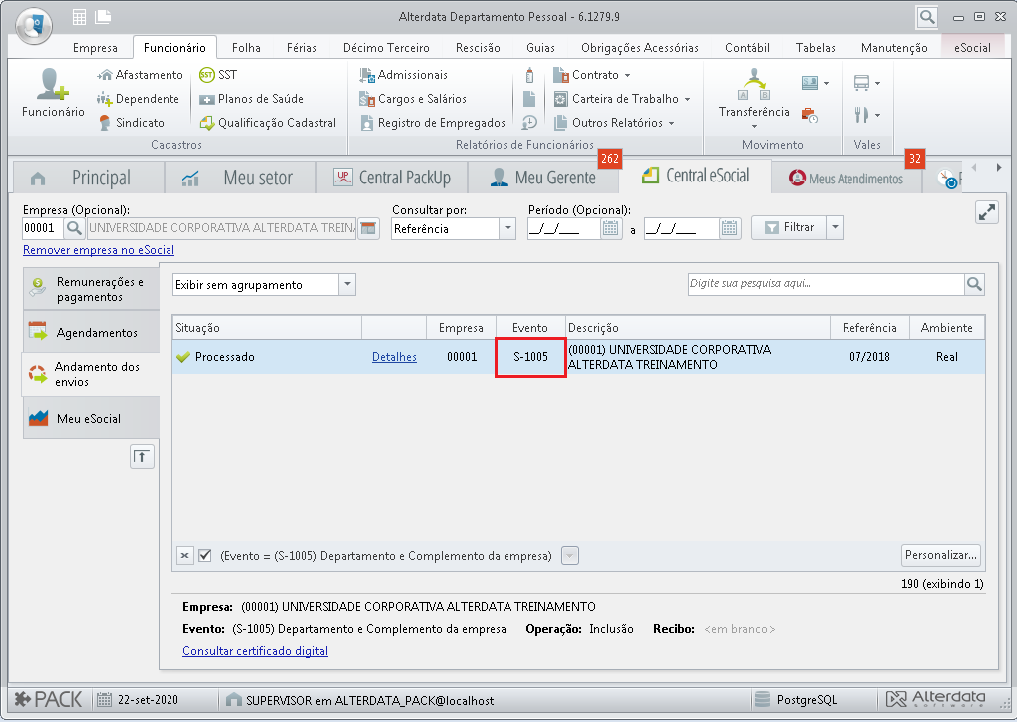Click the briefcase clock Movimento icon
Screen dimensions: 1017x722
pyautogui.click(x=809, y=115)
